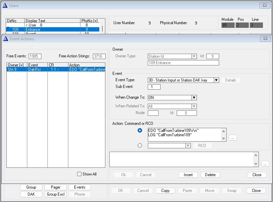This screenshot has height=202, width=273.
Task: Select the 109 Entrance user row
Action: (x=53, y=30)
